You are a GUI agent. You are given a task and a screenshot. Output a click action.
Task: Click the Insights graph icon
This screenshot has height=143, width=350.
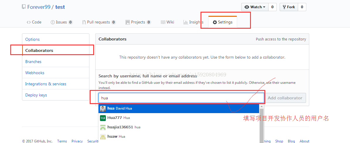[186, 22]
